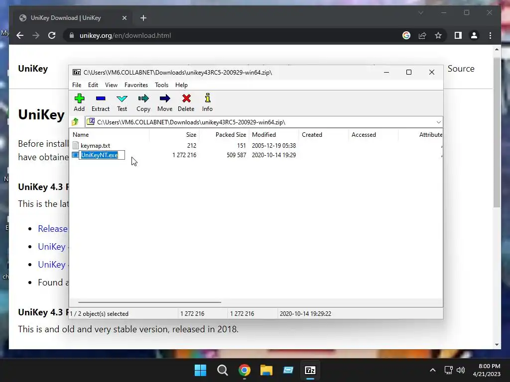
Task: Click the Google icon in the address bar
Action: pyautogui.click(x=406, y=35)
